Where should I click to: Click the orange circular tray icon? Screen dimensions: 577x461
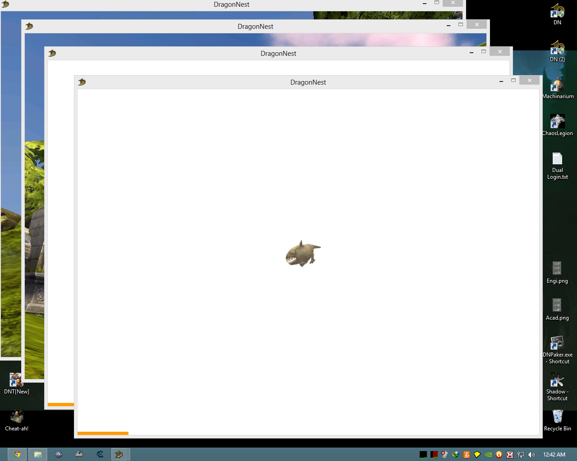499,455
